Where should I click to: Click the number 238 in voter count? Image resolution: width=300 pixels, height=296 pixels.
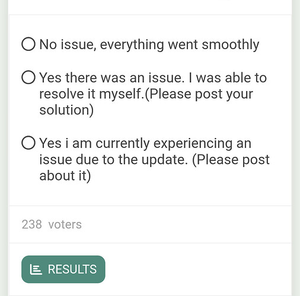32,224
